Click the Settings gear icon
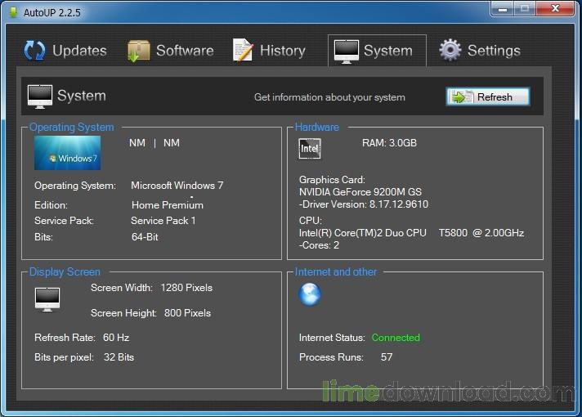582x417 pixels. point(450,51)
